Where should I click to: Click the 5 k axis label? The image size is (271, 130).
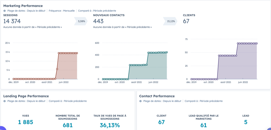[x=8, y=70]
